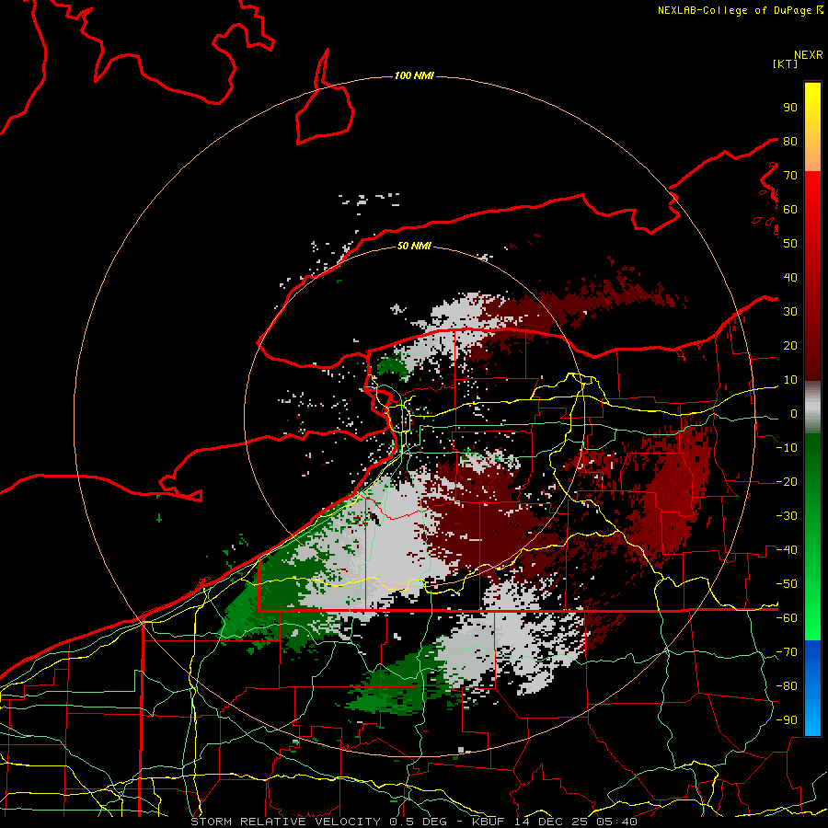Click the positive 90 value on velocity scale
This screenshot has height=828, width=828.
790,108
